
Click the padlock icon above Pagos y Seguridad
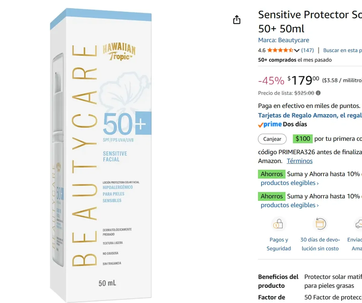pyautogui.click(x=278, y=224)
